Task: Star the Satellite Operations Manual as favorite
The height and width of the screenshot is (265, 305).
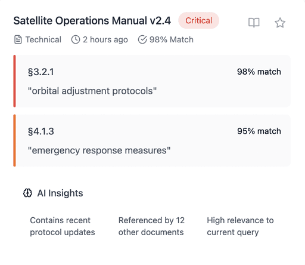Action: (x=280, y=23)
